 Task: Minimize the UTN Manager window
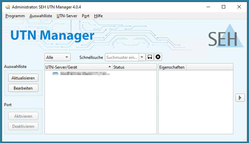coord(208,7)
